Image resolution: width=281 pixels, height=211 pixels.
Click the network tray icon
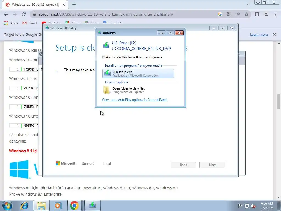[x=247, y=206]
